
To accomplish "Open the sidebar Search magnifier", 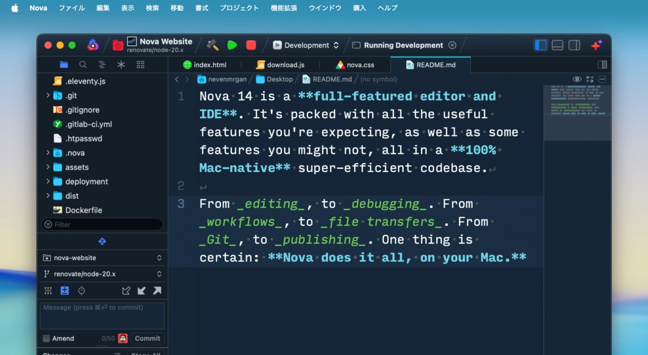I will click(83, 65).
